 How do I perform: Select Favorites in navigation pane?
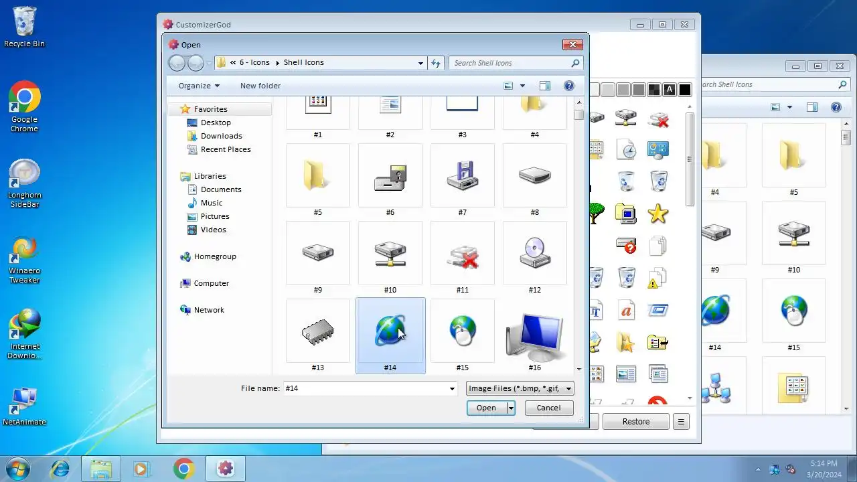210,109
